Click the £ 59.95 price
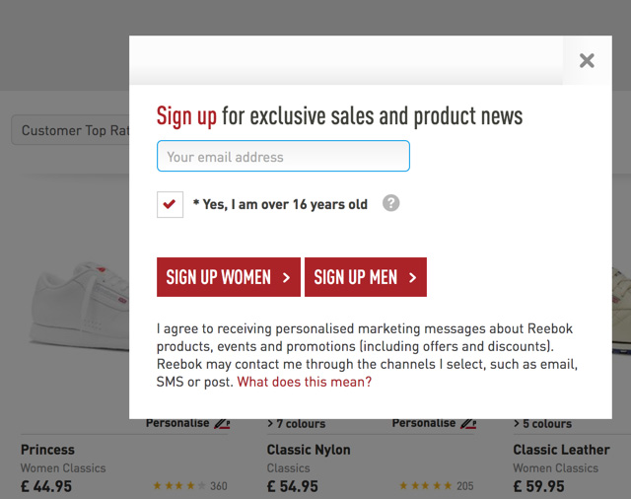Image resolution: width=631 pixels, height=499 pixels. [538, 486]
